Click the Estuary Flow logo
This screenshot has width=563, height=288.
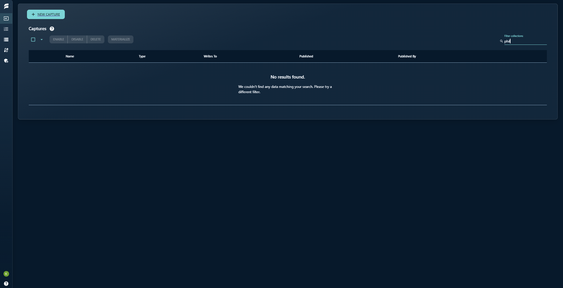pyautogui.click(x=6, y=6)
